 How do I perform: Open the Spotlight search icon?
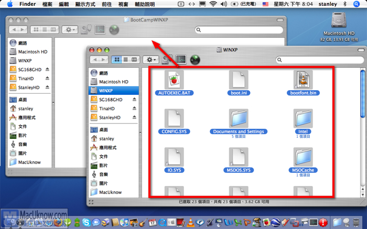(x=357, y=4)
